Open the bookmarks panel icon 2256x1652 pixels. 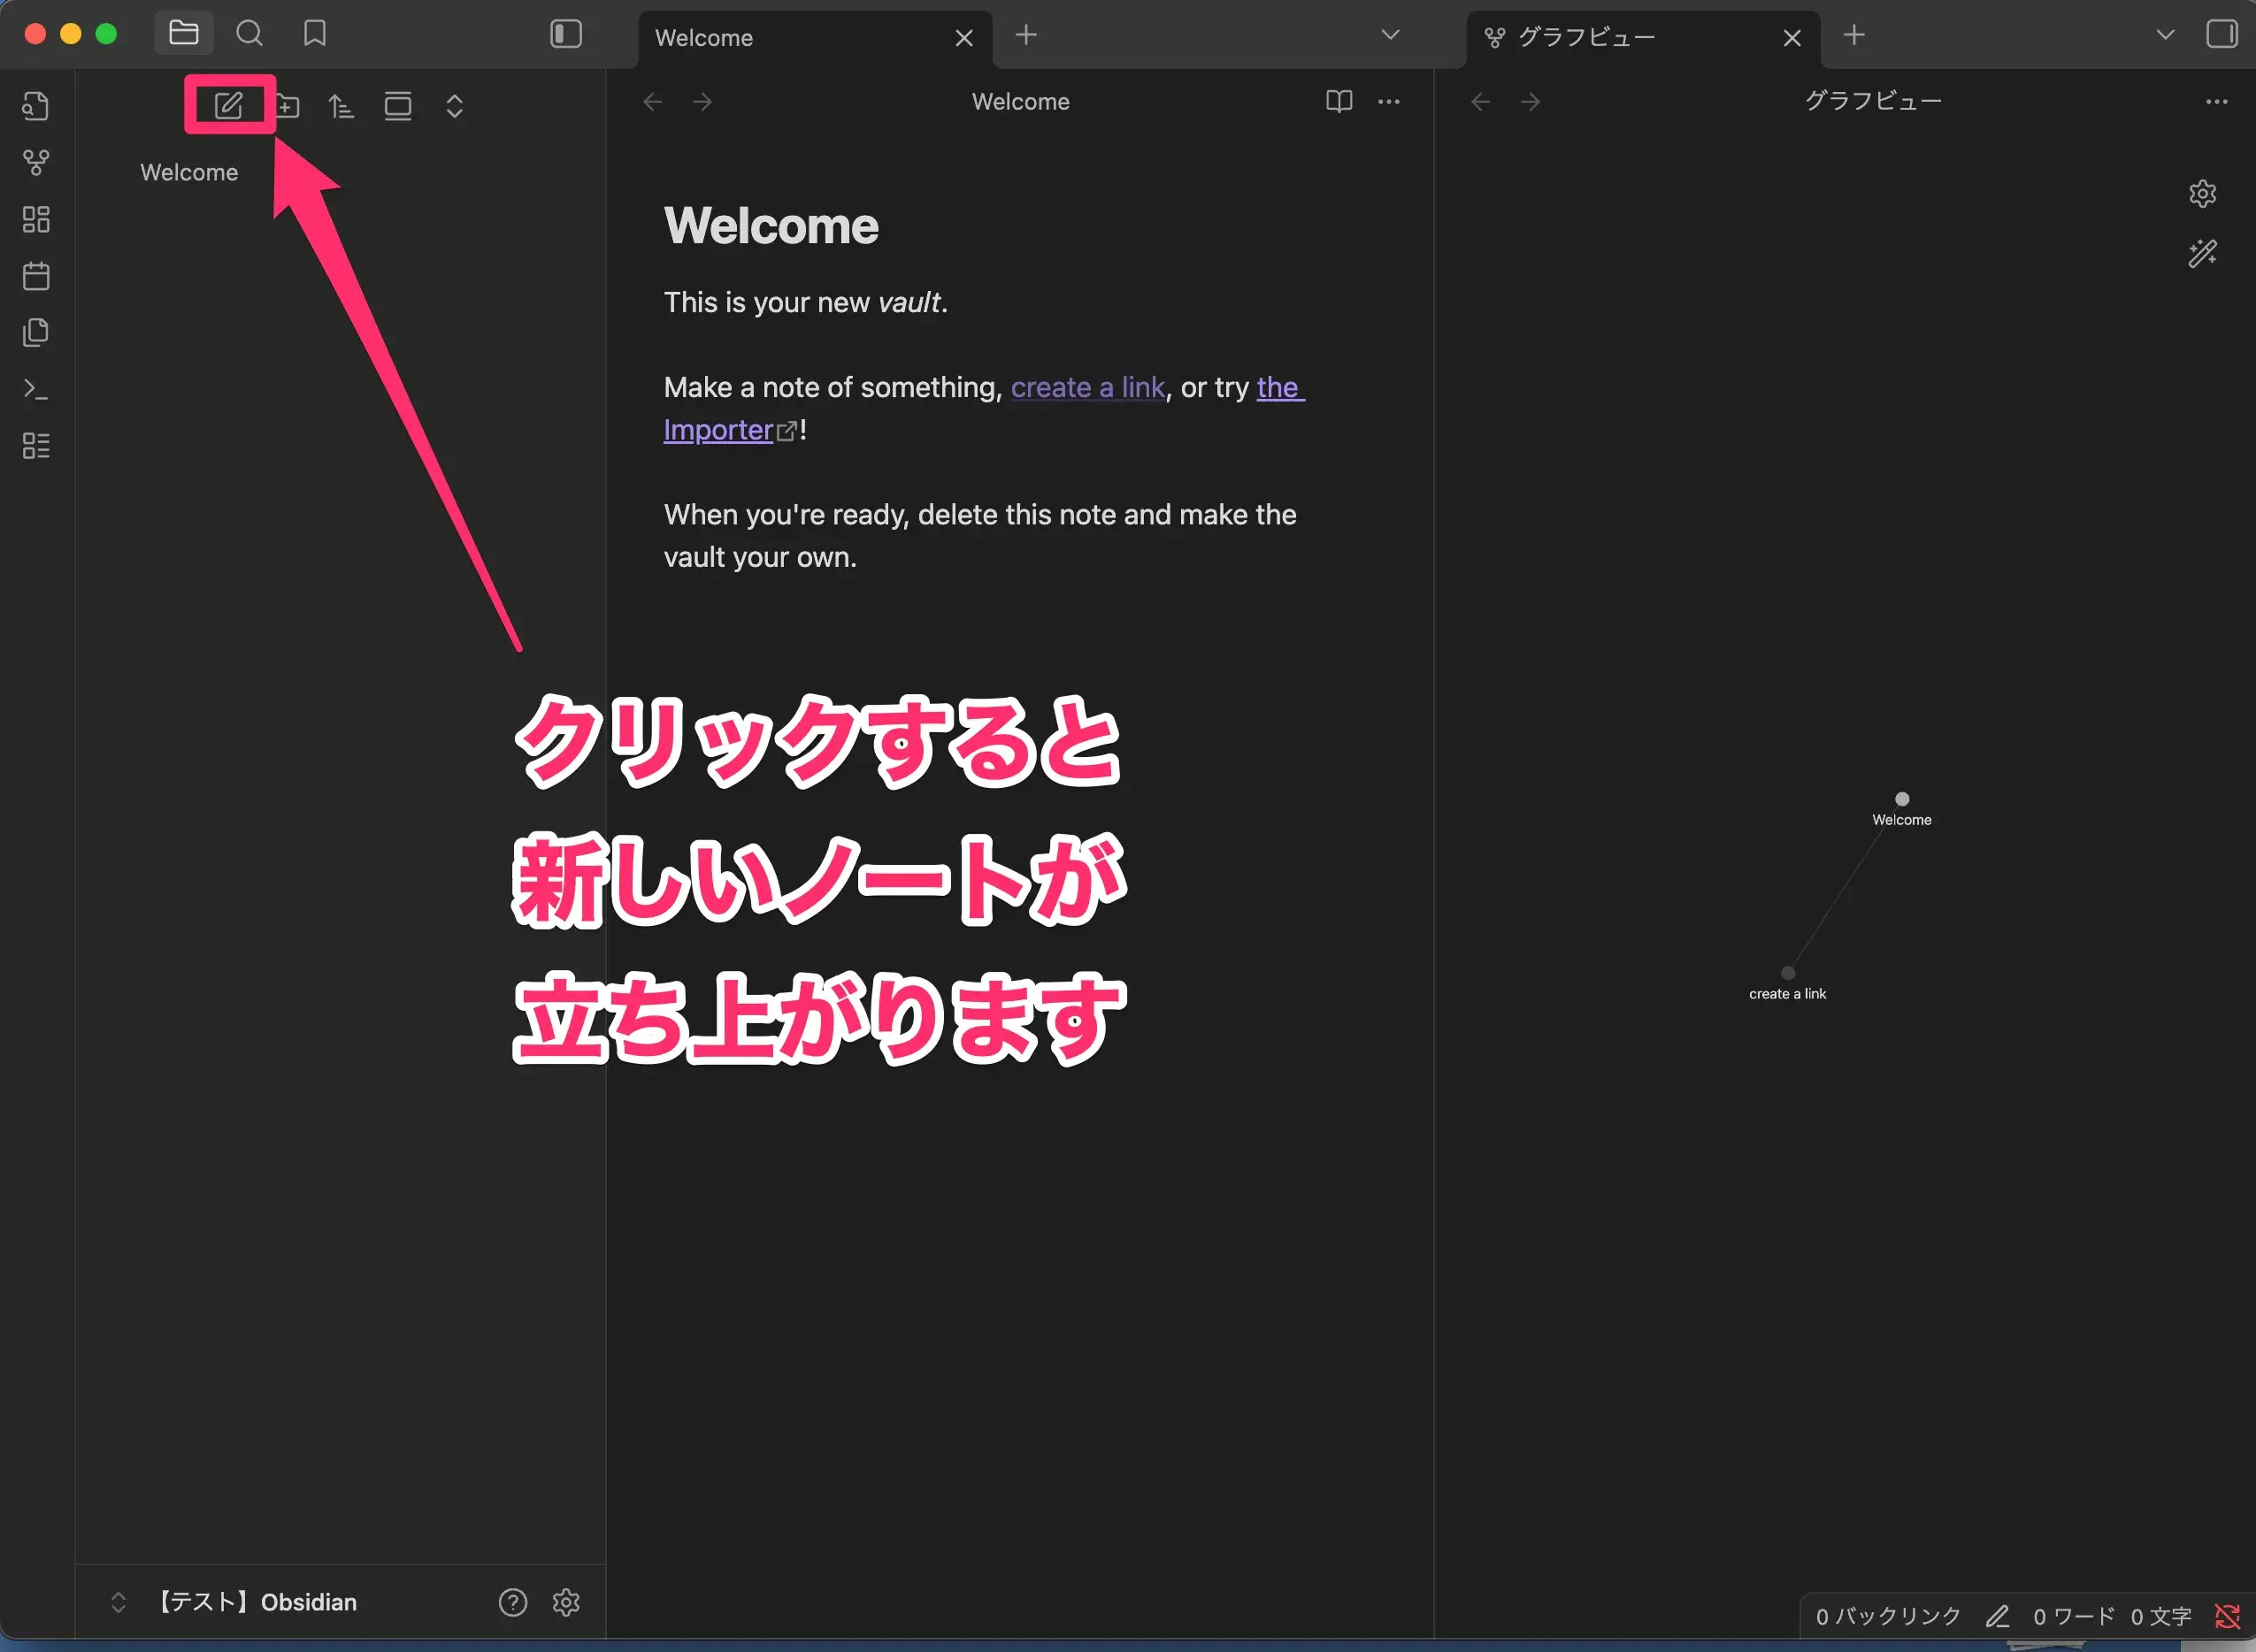coord(315,34)
